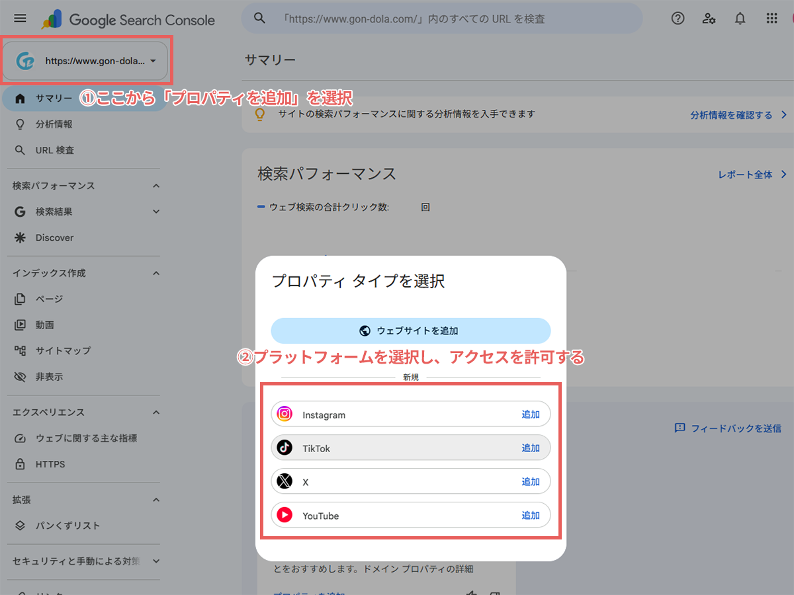Collapse the インデックス作成 section

[156, 273]
